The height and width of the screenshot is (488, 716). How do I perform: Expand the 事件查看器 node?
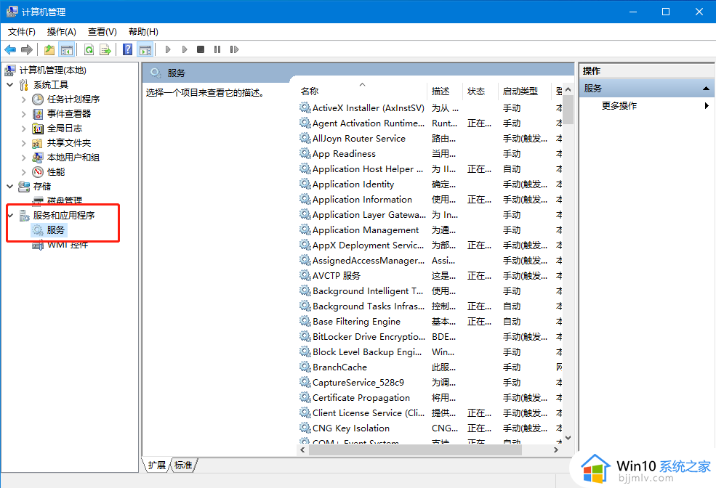[x=24, y=113]
